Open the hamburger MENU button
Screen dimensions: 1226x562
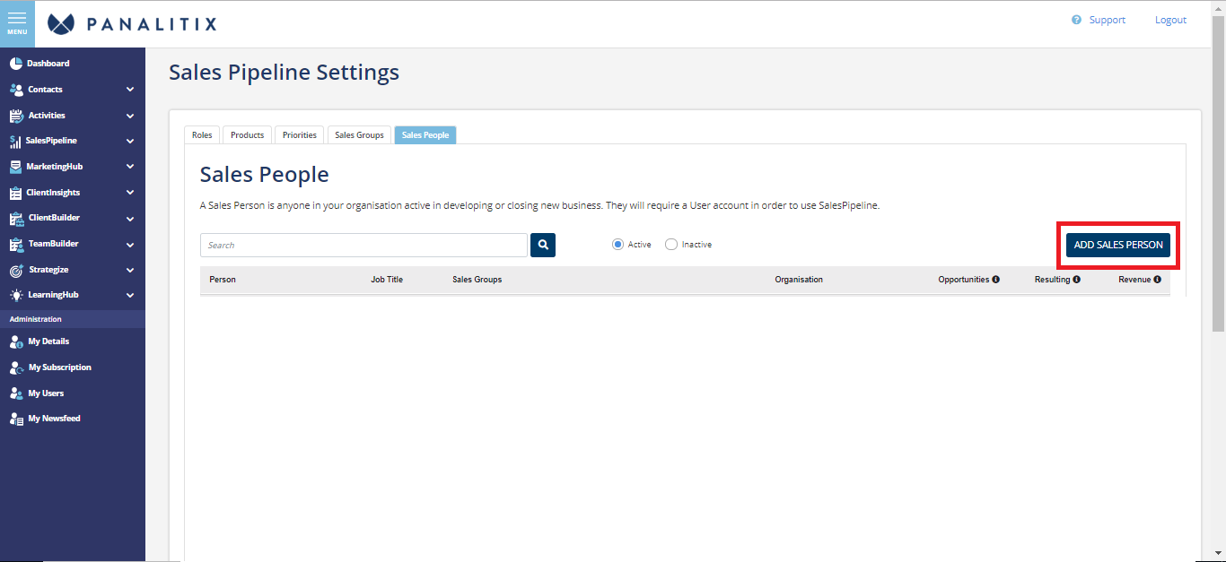17,23
